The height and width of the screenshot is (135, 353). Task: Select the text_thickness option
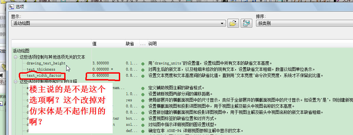41,69
